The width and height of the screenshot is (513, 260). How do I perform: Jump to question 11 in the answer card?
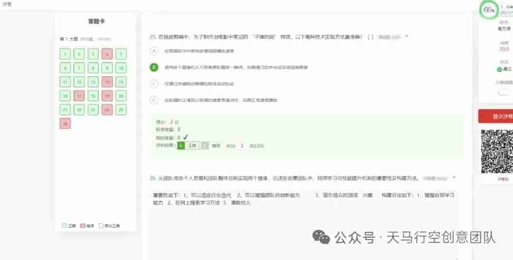[65, 82]
